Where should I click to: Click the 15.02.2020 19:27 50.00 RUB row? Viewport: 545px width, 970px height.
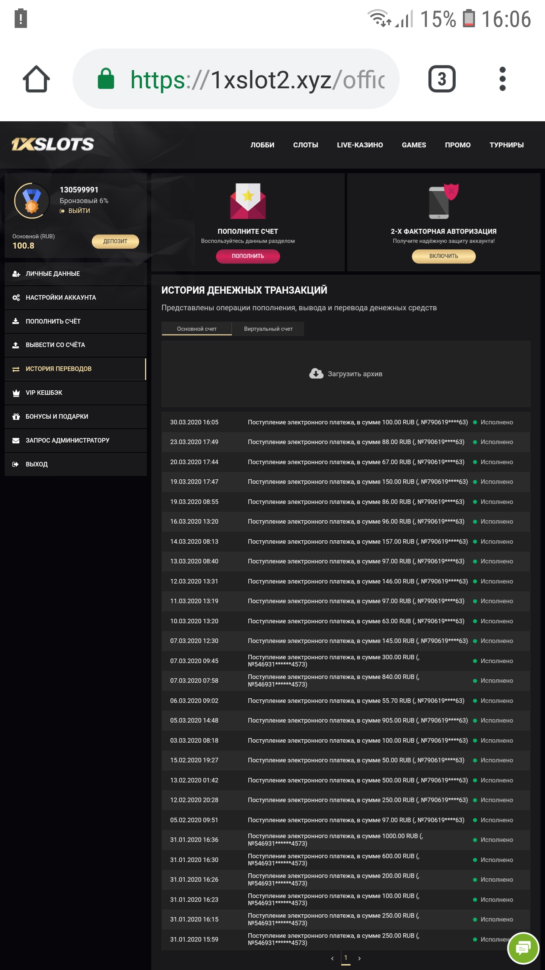[x=346, y=760]
